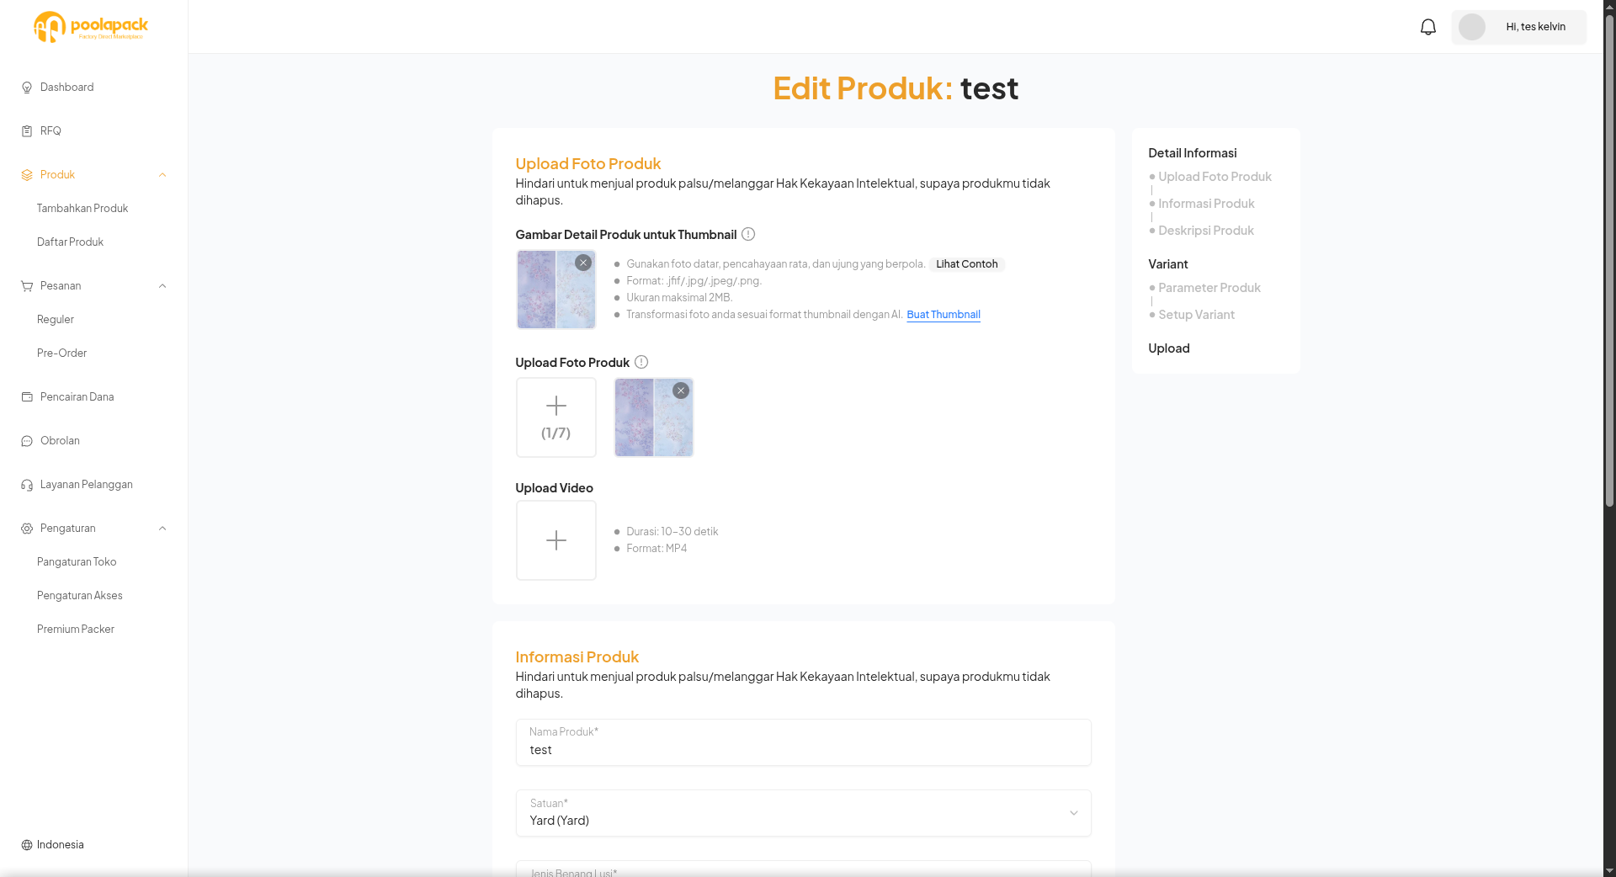This screenshot has height=877, width=1616.
Task: Click the Poolapack logo
Action: point(91,27)
